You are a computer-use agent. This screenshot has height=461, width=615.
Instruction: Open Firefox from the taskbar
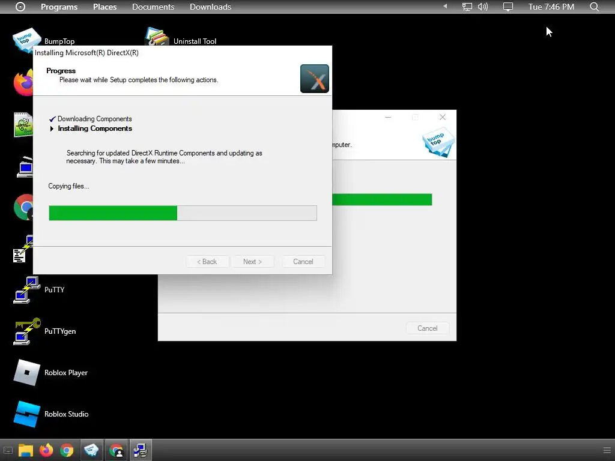pyautogui.click(x=46, y=450)
